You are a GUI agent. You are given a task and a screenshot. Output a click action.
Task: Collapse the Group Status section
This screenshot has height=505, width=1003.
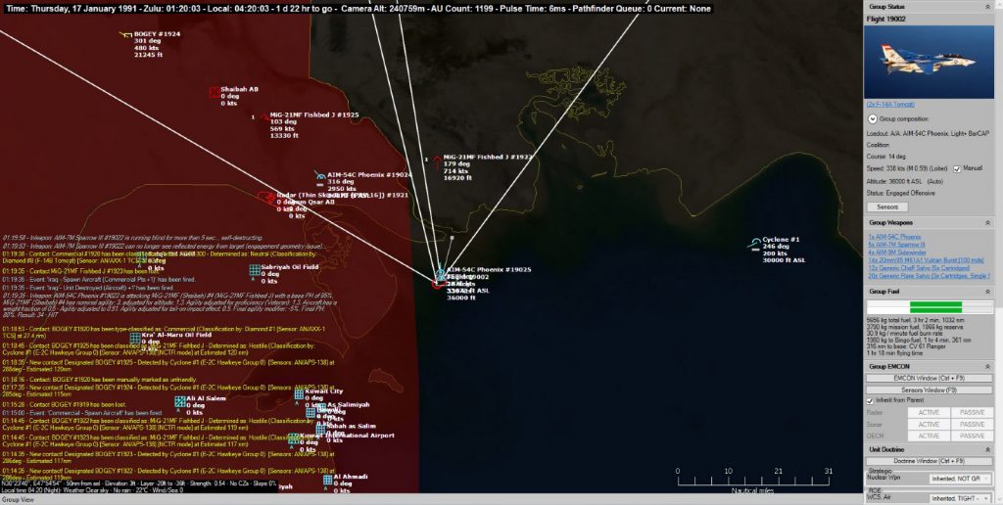point(987,7)
